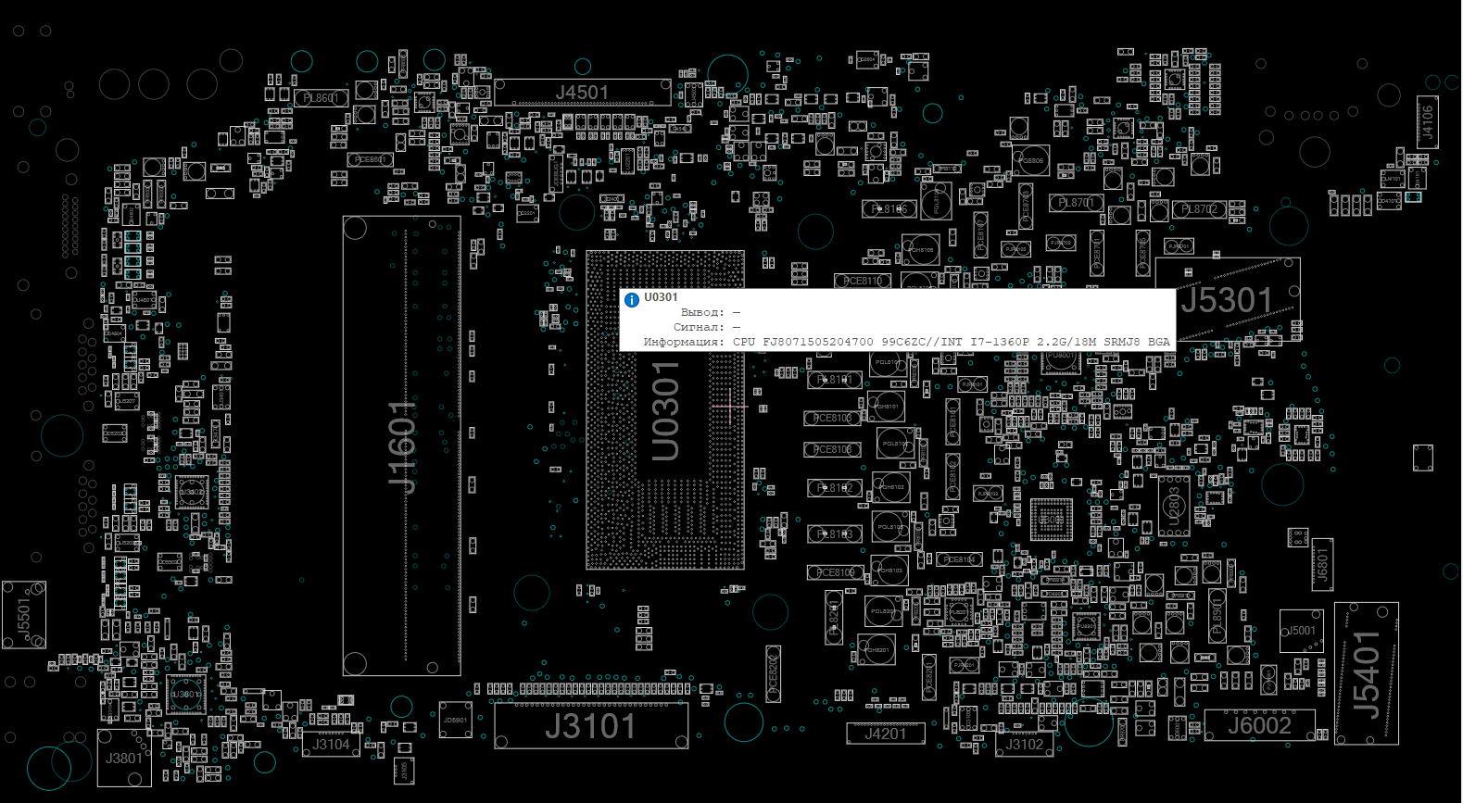Select connector J4201
Screen dimensions: 1463x803
(x=885, y=734)
